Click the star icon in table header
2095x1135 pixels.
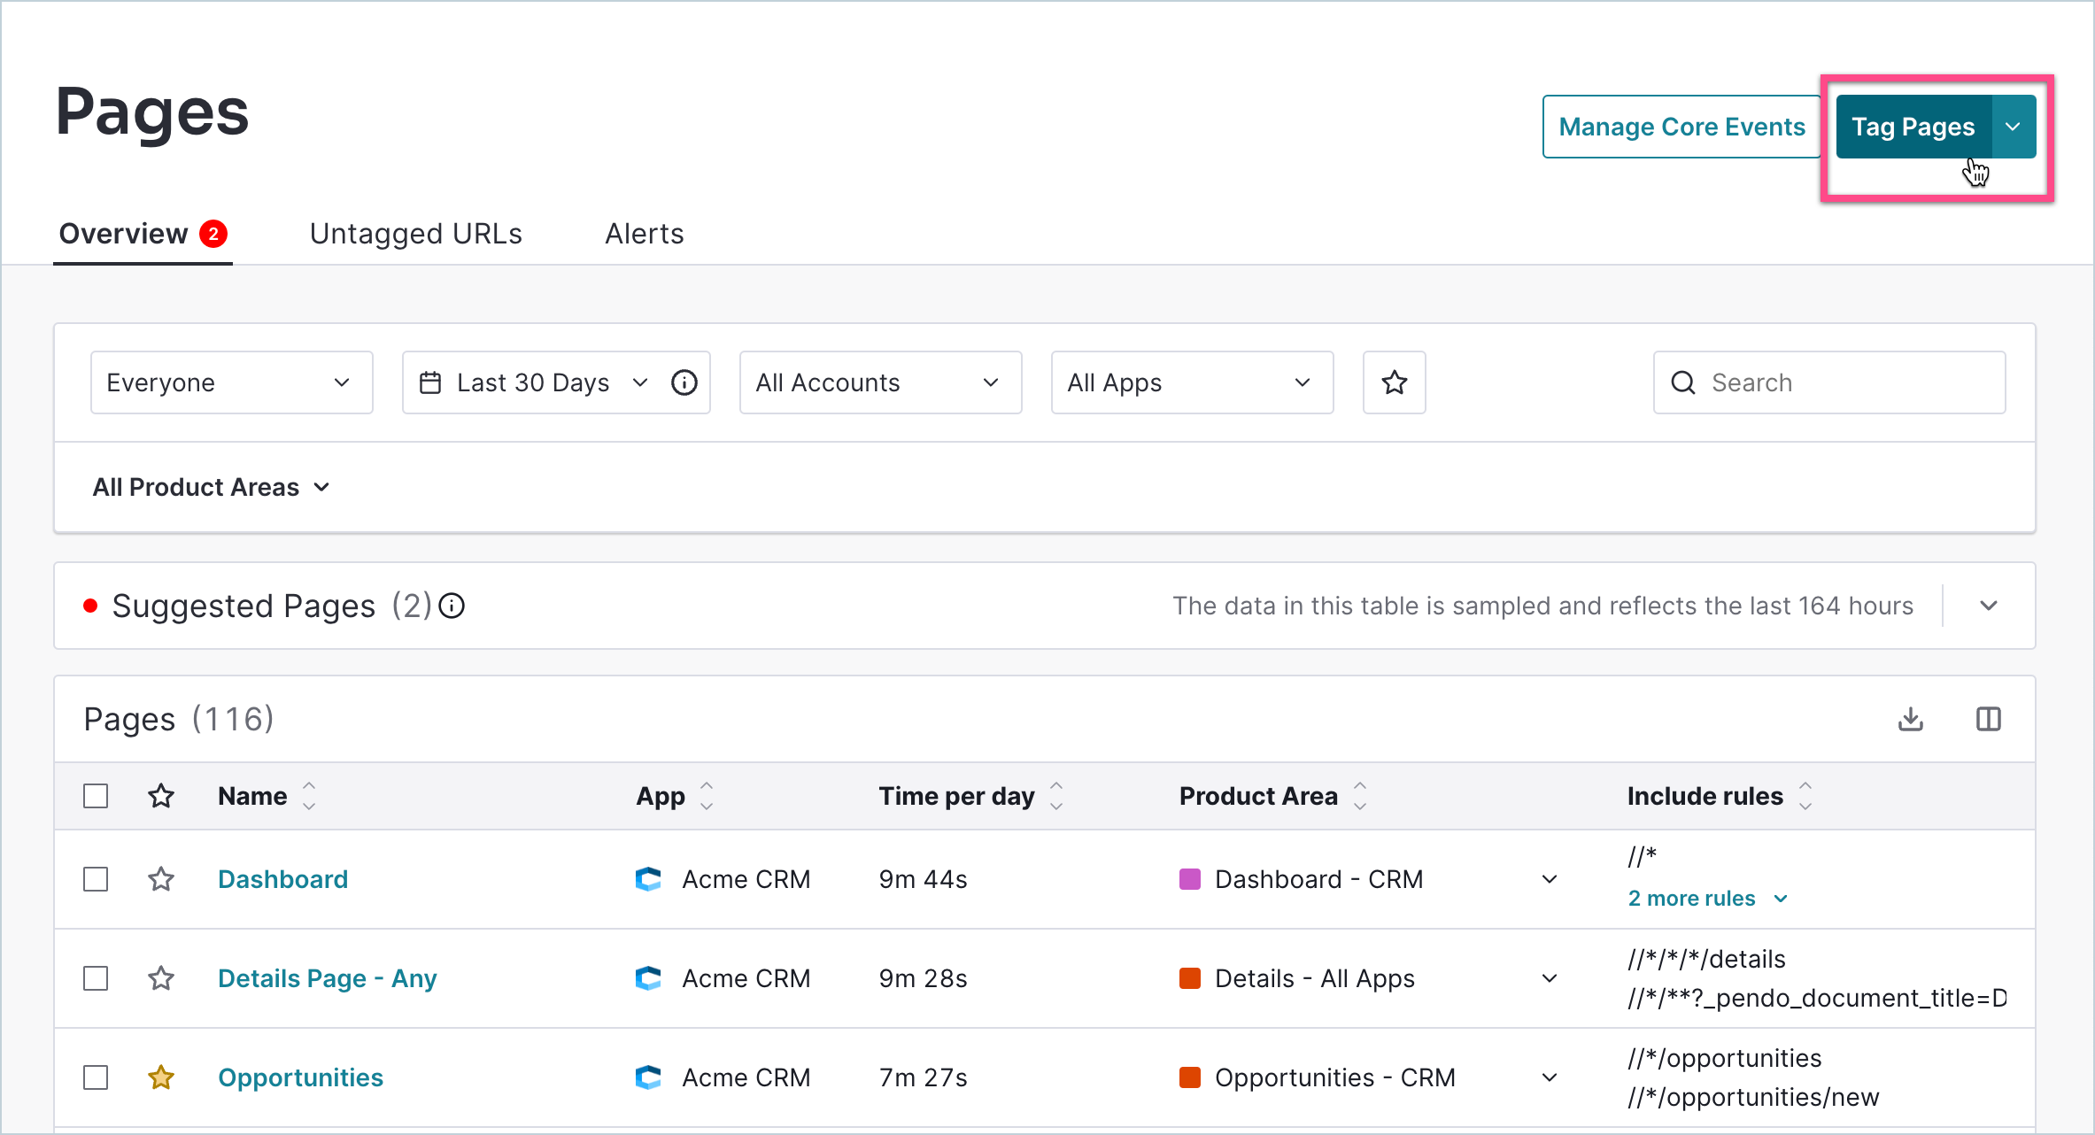coord(161,796)
